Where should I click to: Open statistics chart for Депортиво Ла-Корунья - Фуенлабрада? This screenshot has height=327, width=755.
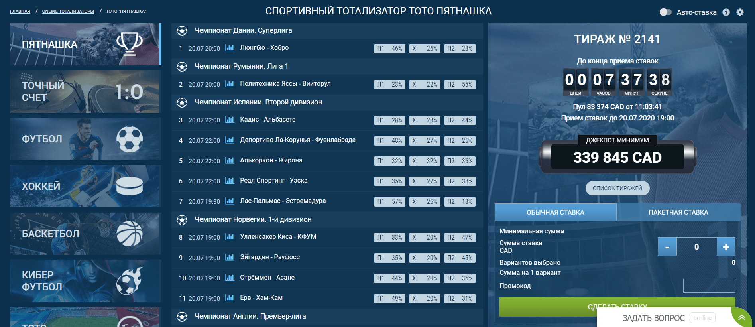pos(230,140)
